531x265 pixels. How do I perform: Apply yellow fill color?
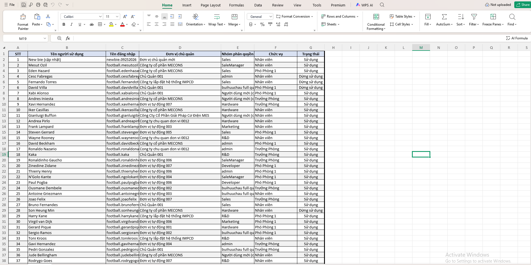[x=111, y=24]
